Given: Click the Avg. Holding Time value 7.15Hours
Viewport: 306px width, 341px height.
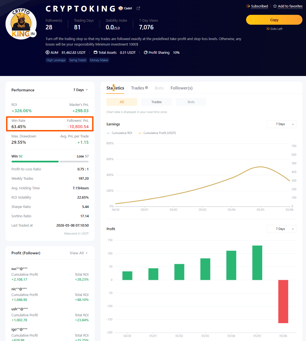Looking at the screenshot, I should pyautogui.click(x=81, y=188).
